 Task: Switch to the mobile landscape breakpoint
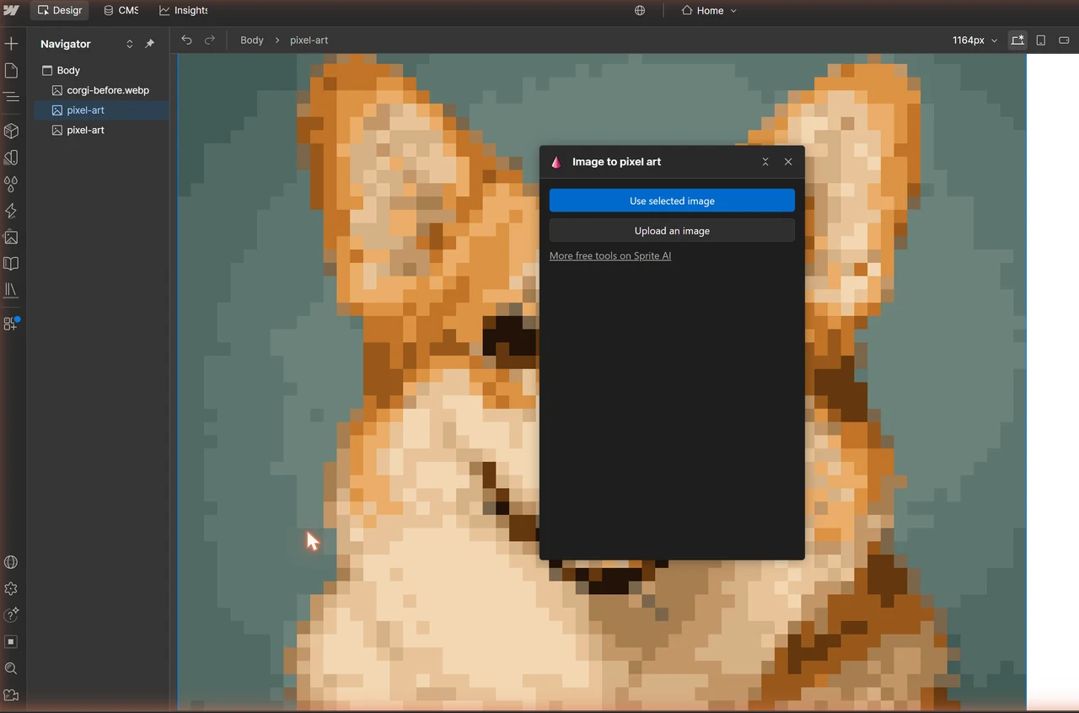click(1065, 40)
